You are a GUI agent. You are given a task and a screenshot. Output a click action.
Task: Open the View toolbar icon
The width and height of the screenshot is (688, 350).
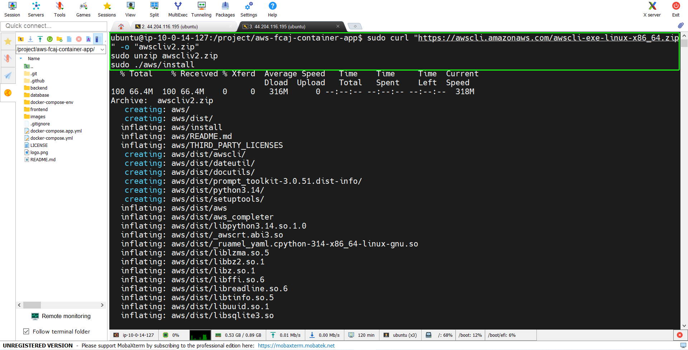(x=130, y=9)
